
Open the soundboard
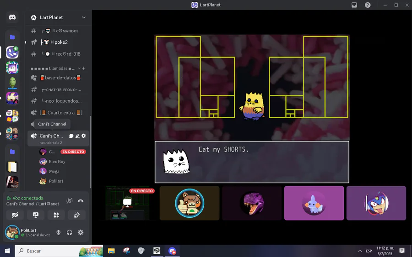coord(77,215)
